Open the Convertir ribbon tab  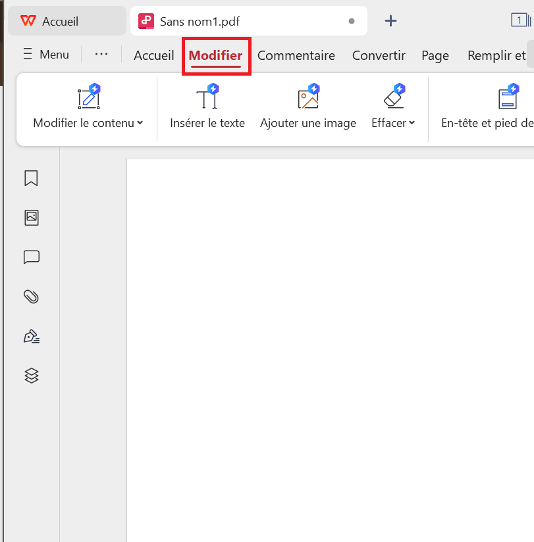click(x=379, y=55)
